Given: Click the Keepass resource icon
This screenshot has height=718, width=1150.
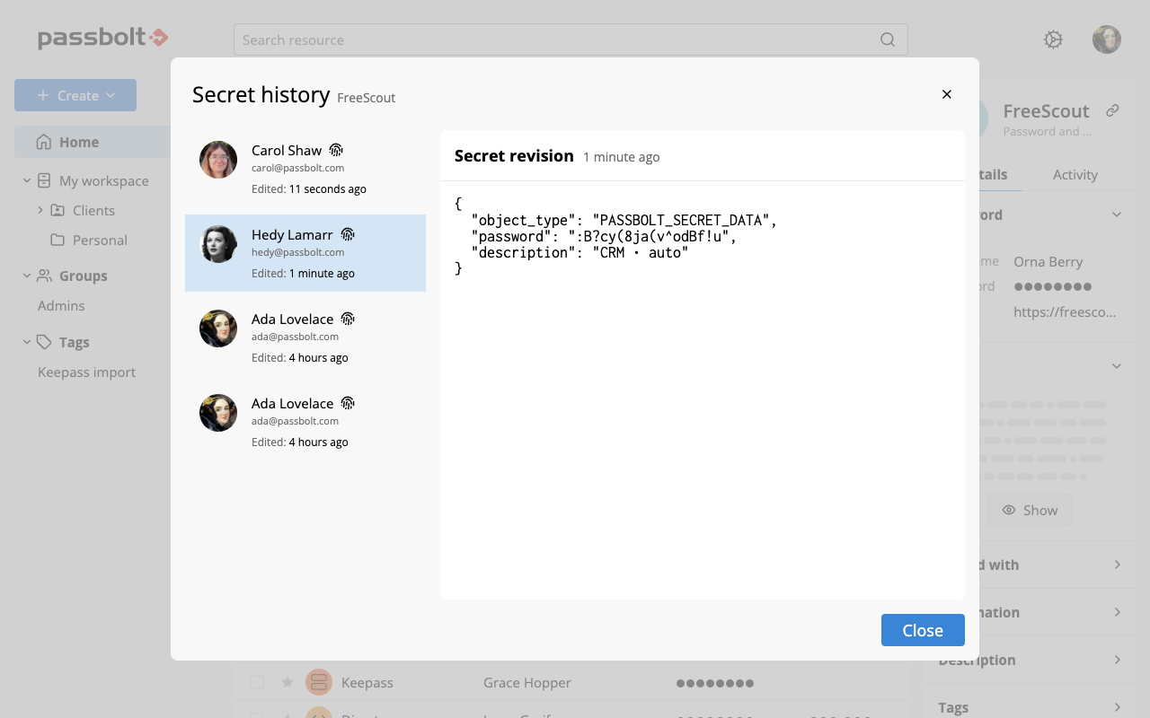Looking at the screenshot, I should point(319,682).
